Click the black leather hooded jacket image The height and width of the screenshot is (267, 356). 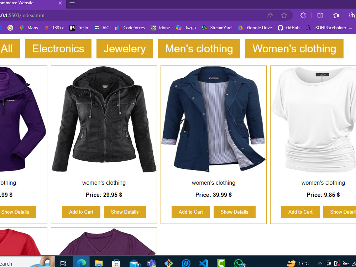[x=104, y=119]
